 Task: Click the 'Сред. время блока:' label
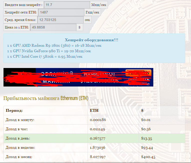pyautogui.click(x=20, y=20)
